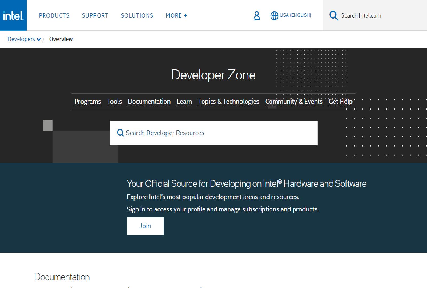The height and width of the screenshot is (288, 427).
Task: Open the user account profile icon
Action: point(256,16)
